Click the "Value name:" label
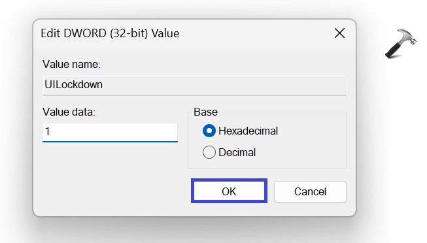The height and width of the screenshot is (243, 427). pos(72,65)
